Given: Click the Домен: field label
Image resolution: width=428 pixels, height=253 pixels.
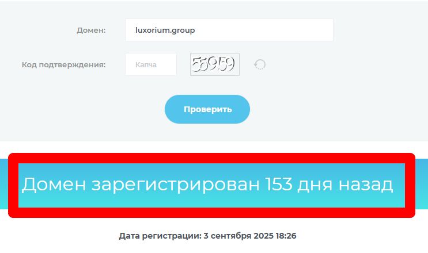Looking at the screenshot, I should [x=91, y=30].
